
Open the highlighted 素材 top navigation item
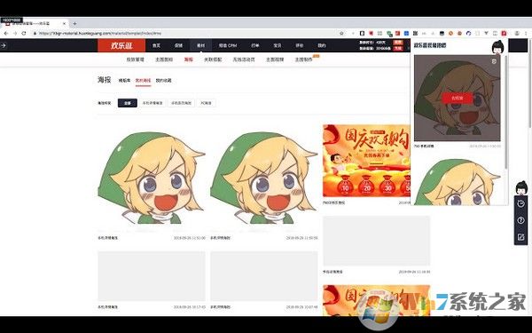201,45
